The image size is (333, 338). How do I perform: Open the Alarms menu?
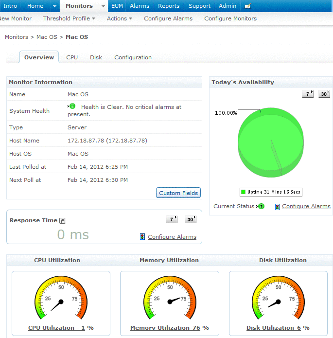point(140,6)
